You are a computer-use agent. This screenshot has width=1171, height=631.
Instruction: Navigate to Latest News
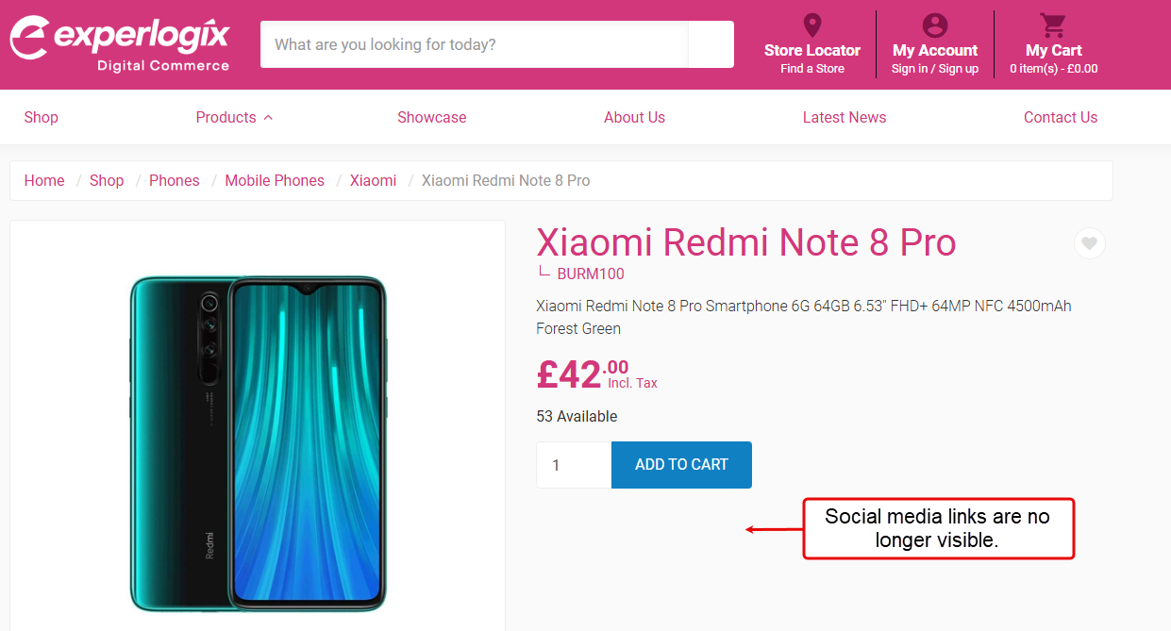click(x=844, y=118)
